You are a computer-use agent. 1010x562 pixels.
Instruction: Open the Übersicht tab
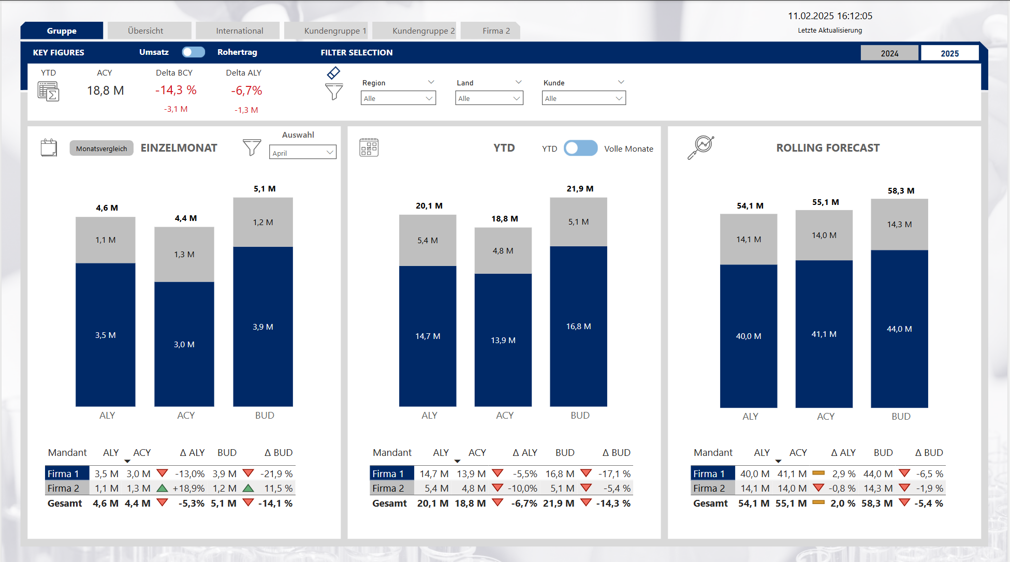point(149,31)
